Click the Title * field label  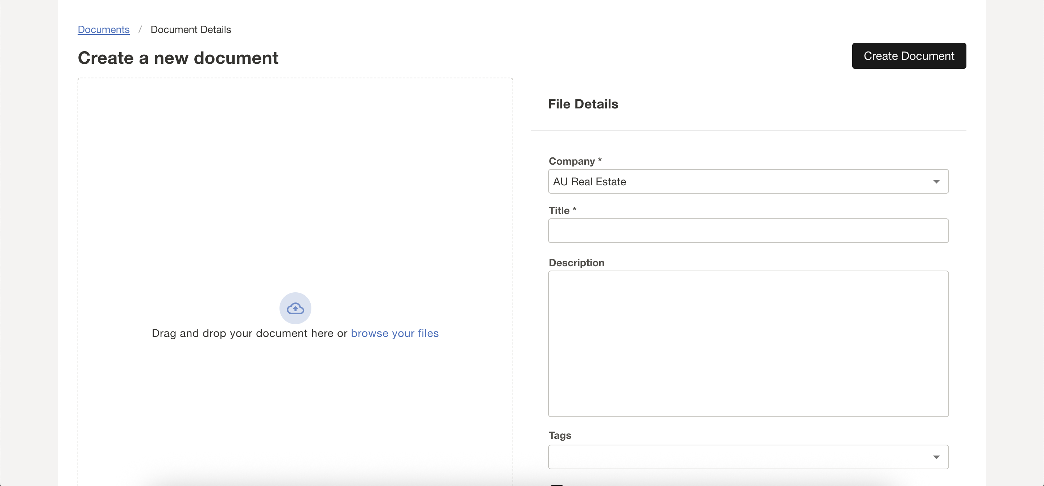pyautogui.click(x=563, y=211)
